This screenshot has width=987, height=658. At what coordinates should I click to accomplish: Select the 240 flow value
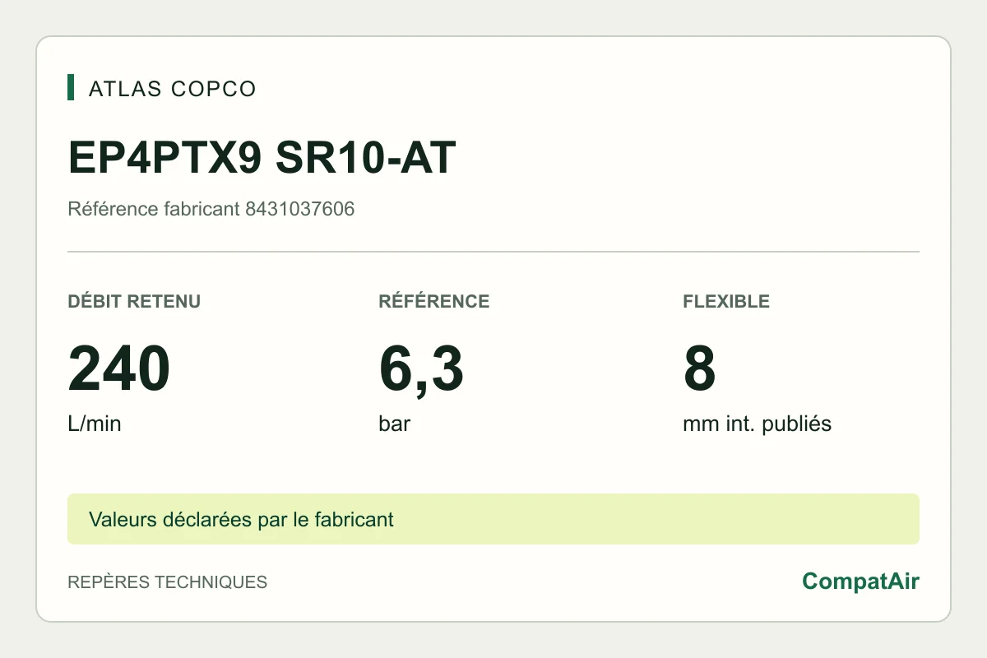tap(119, 369)
